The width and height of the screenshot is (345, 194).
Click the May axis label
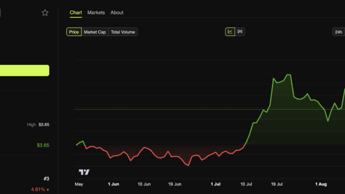tap(79, 184)
